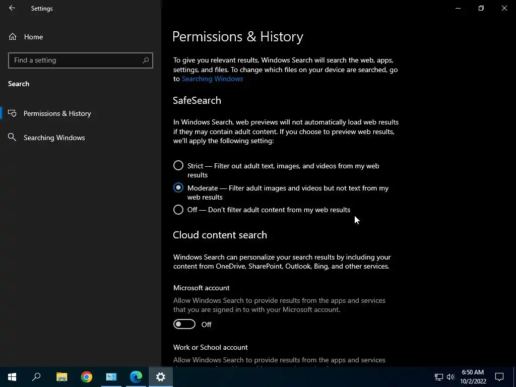Select the Moderate SafeSearch radio button
516x387 pixels.
pos(178,187)
